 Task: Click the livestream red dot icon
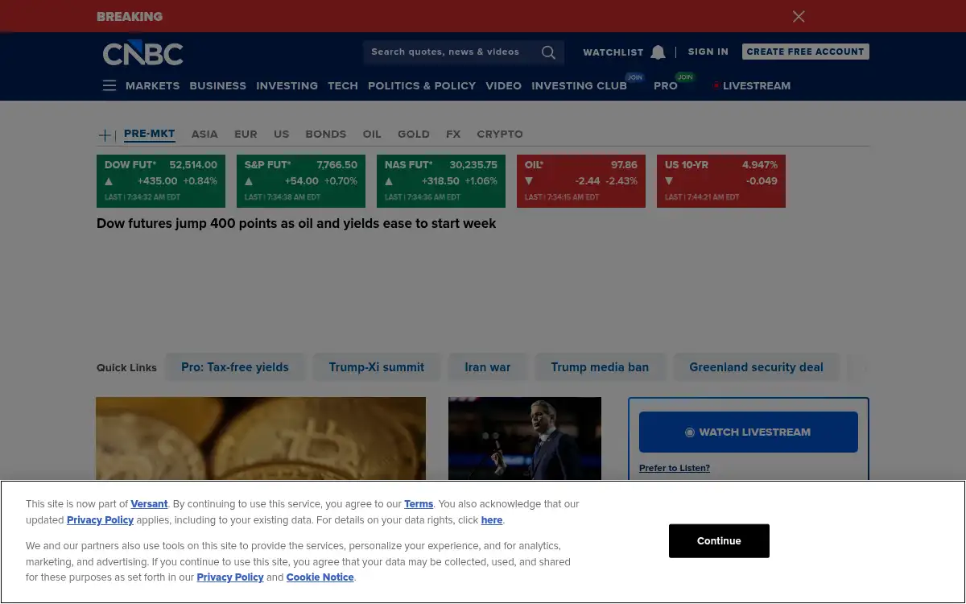pos(716,85)
